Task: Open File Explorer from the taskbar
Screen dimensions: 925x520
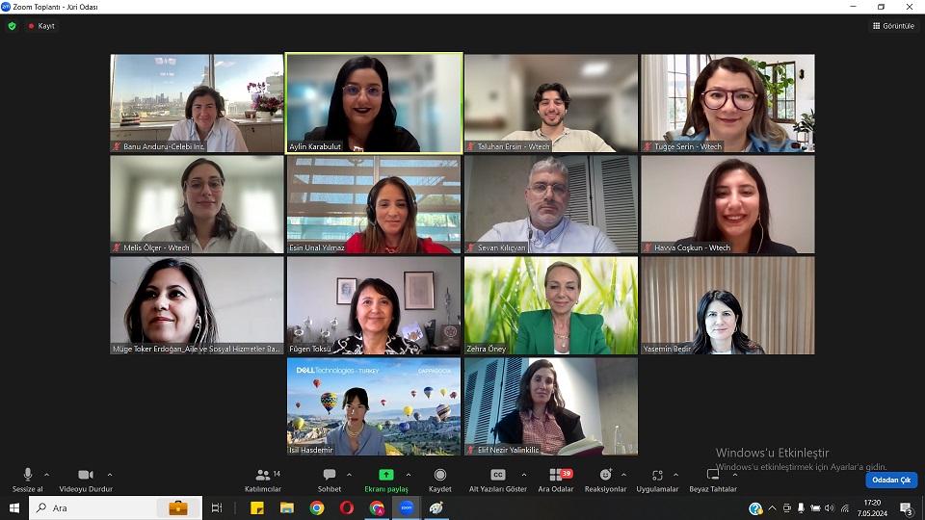Action: point(287,507)
